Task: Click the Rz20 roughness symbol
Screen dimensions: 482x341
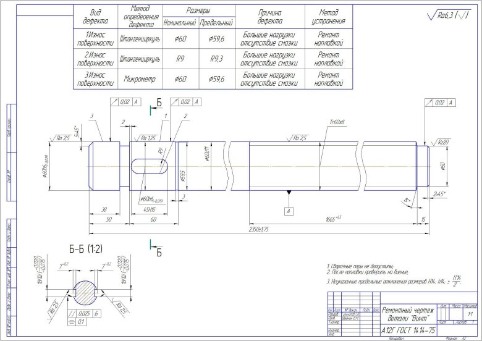Action: point(441,142)
